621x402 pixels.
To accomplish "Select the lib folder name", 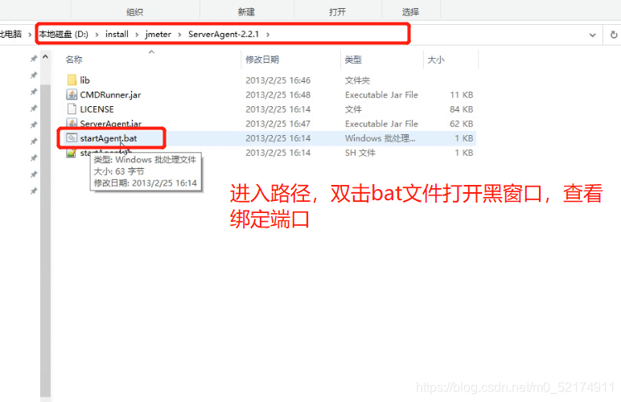I will pyautogui.click(x=84, y=80).
